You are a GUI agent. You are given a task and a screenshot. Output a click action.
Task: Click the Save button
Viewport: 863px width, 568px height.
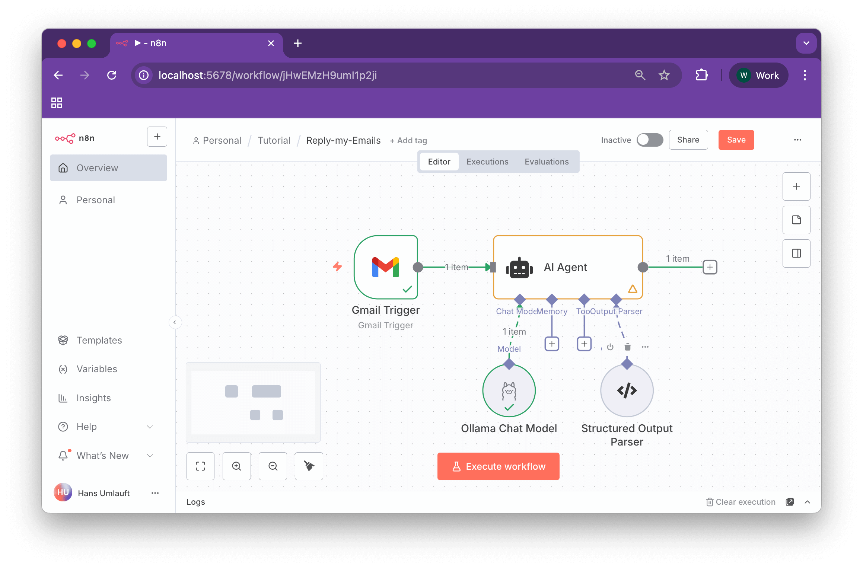(736, 140)
